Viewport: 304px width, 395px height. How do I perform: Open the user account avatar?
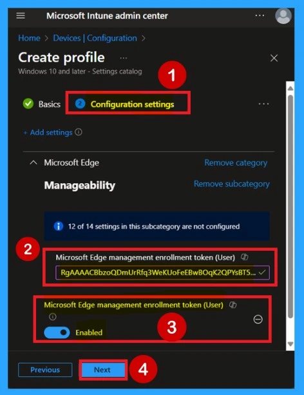283,15
